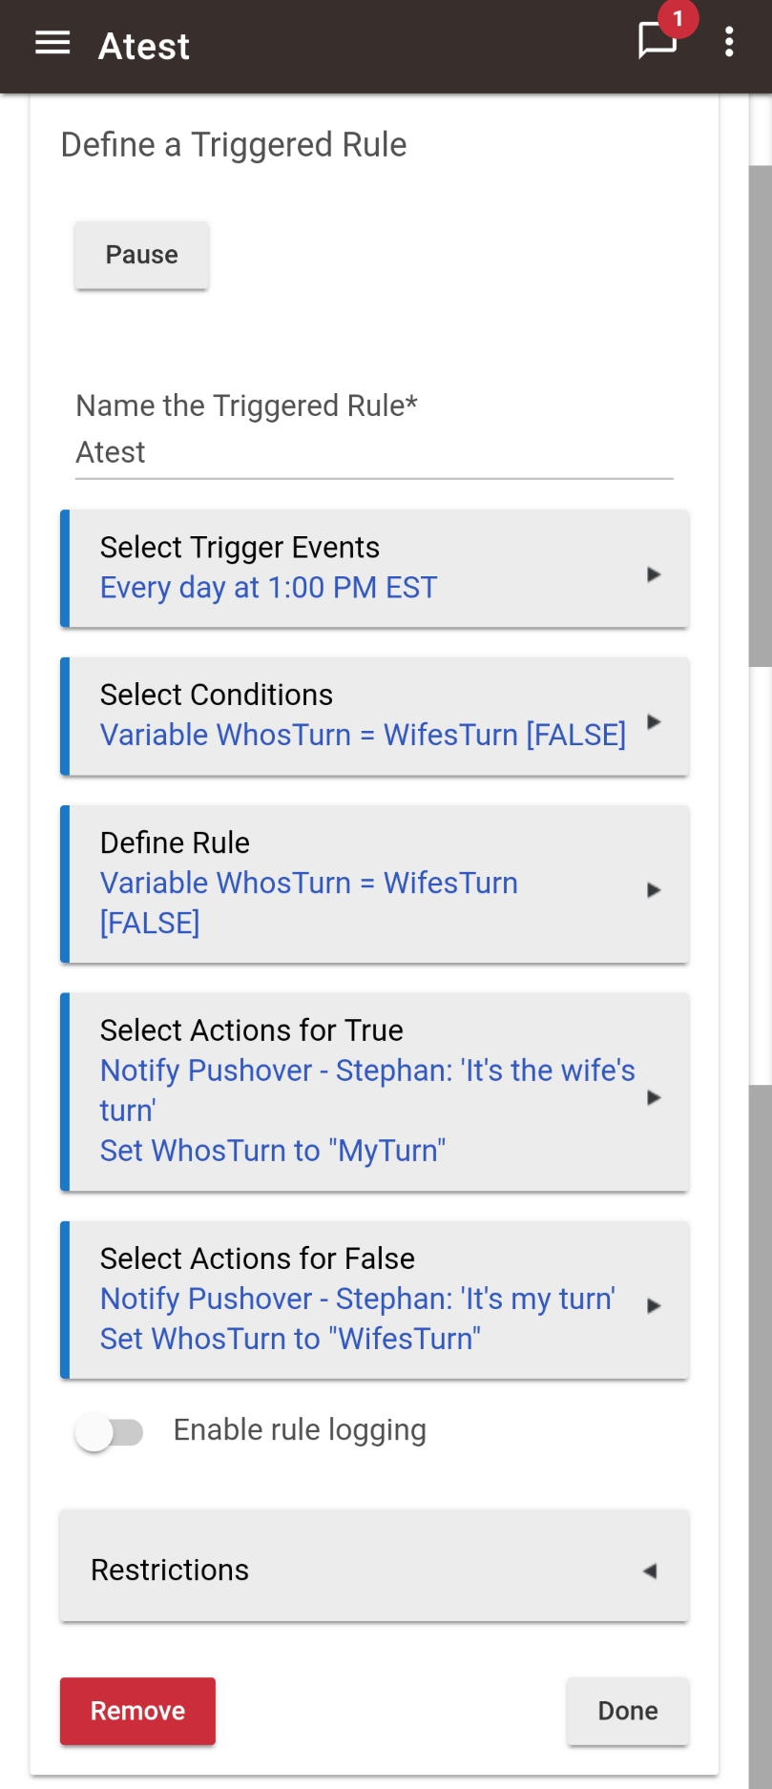Open the Select Trigger Events panel
The image size is (772, 1789).
pos(374,569)
